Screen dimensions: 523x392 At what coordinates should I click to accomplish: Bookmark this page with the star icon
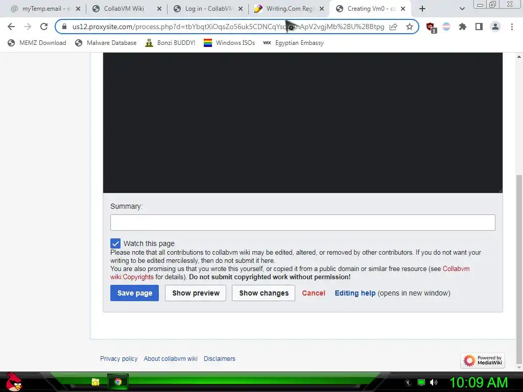pyautogui.click(x=410, y=27)
